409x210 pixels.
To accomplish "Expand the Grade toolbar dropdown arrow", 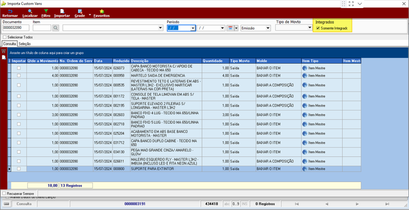I will pos(90,15).
